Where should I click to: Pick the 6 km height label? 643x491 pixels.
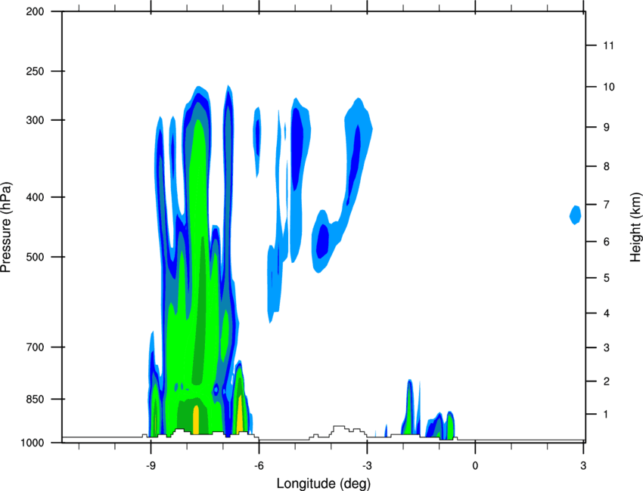point(607,242)
